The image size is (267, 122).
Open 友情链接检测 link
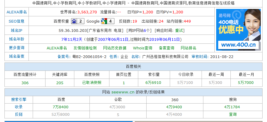[x=85, y=48]
